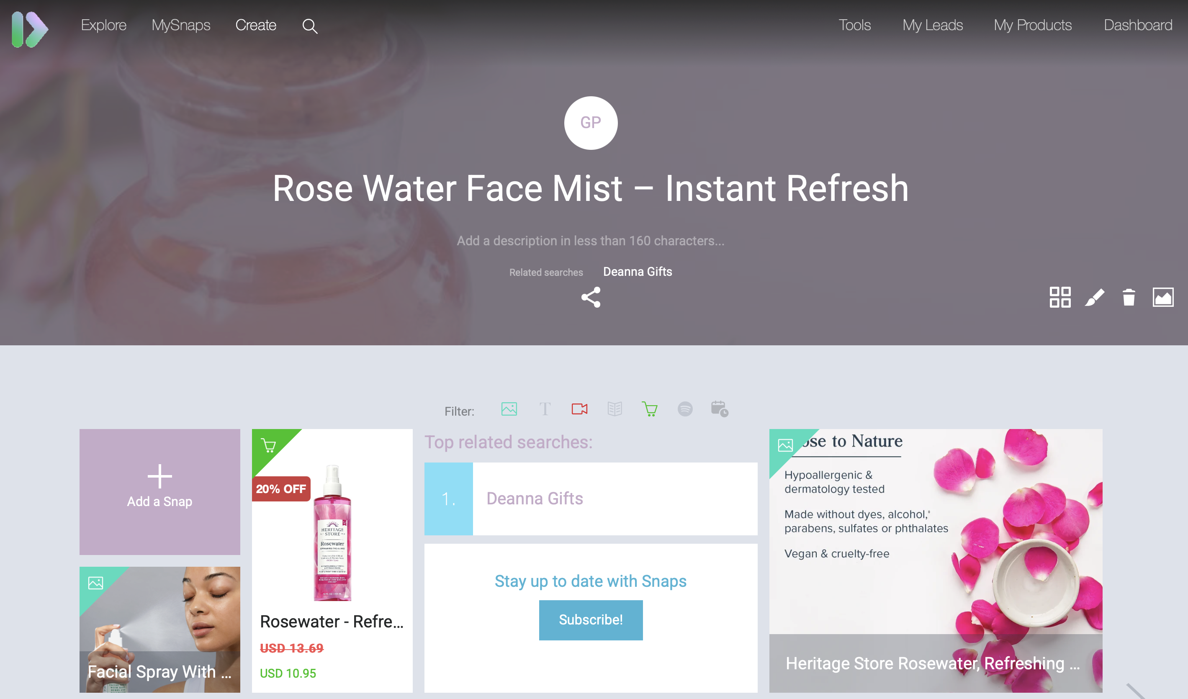Toggle the calendar event filter icon
Image resolution: width=1188 pixels, height=699 pixels.
click(720, 409)
